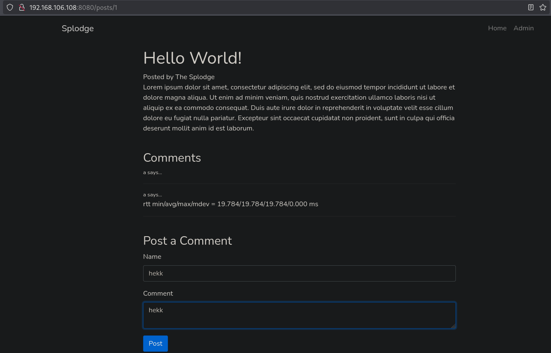Click the rtt min/avg/max/mdev comment text
The image size is (551, 353).
point(231,204)
